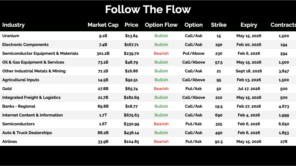Select the Auto & Truck Dealerships row

(x=27, y=133)
